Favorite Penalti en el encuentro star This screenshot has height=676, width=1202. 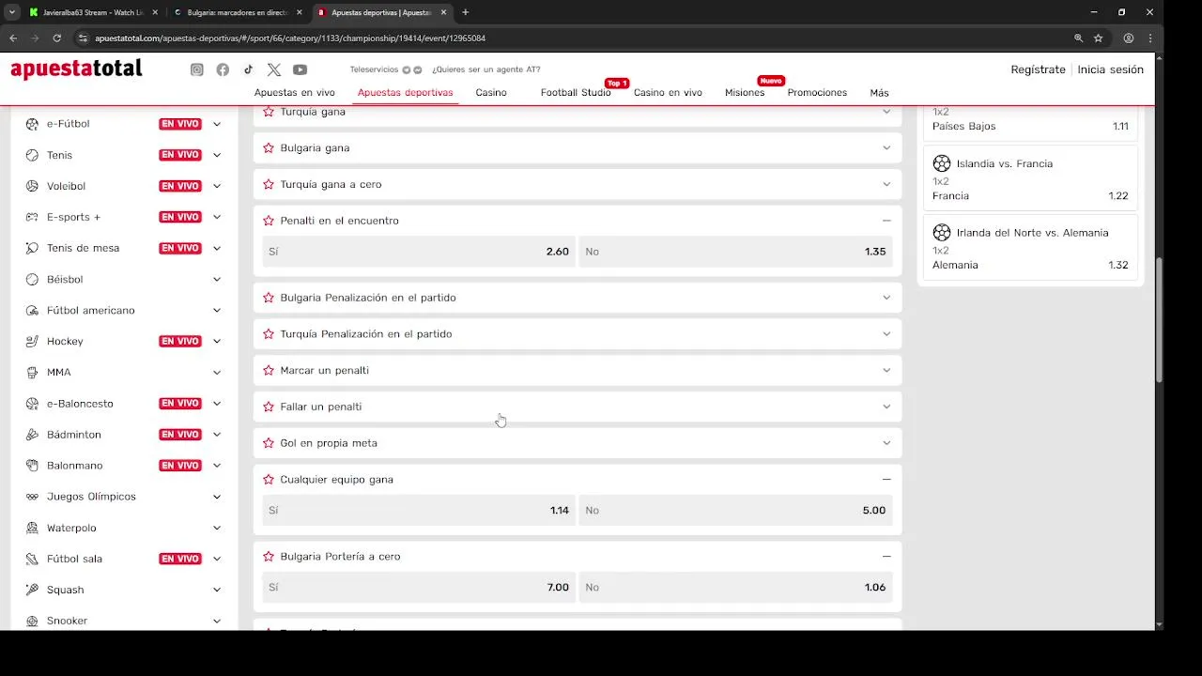[x=269, y=221]
